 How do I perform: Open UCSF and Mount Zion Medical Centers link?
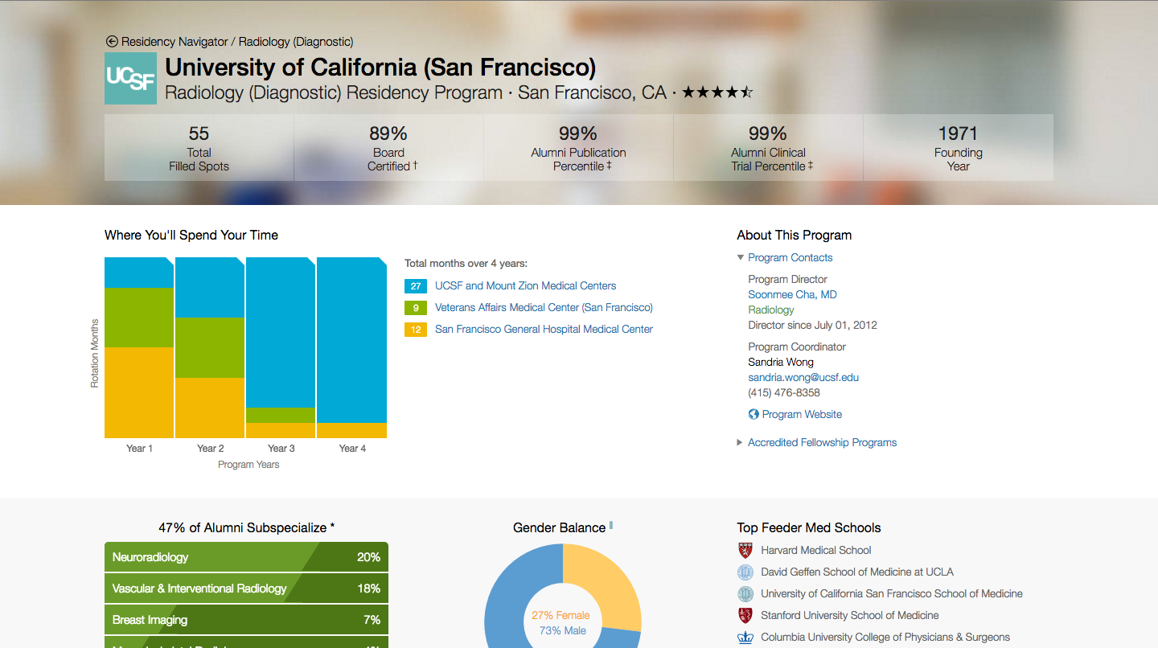(x=525, y=285)
